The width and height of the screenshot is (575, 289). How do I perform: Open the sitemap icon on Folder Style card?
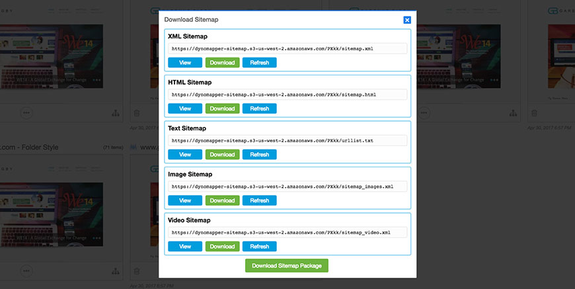click(115, 271)
